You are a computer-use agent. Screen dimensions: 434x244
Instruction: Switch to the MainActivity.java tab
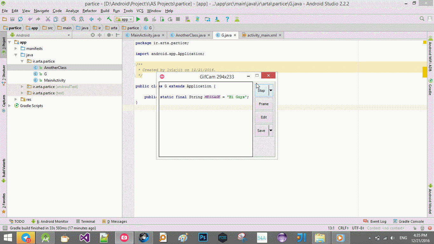pos(145,35)
